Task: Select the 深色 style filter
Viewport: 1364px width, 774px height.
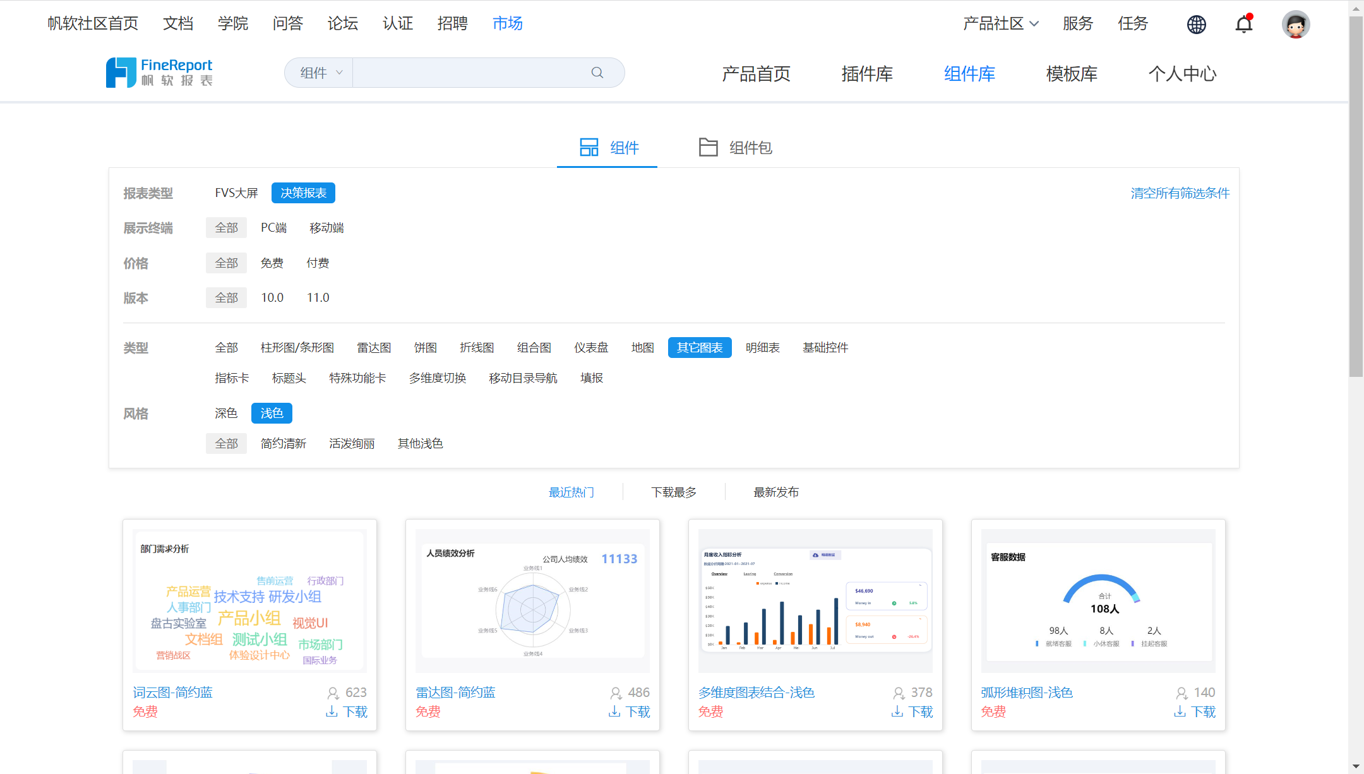Action: click(225, 413)
